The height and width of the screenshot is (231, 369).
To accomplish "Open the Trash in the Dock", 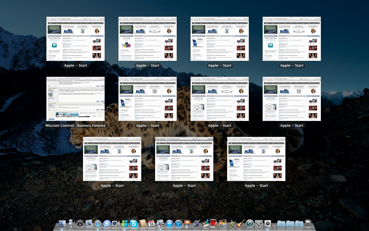I will pyautogui.click(x=308, y=223).
